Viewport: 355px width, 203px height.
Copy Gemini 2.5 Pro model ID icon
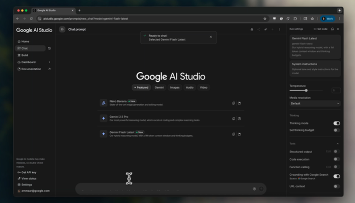[x=234, y=118]
